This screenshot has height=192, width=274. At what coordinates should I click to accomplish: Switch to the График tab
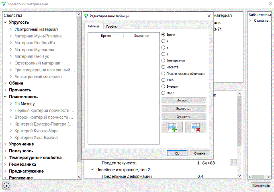point(111,27)
